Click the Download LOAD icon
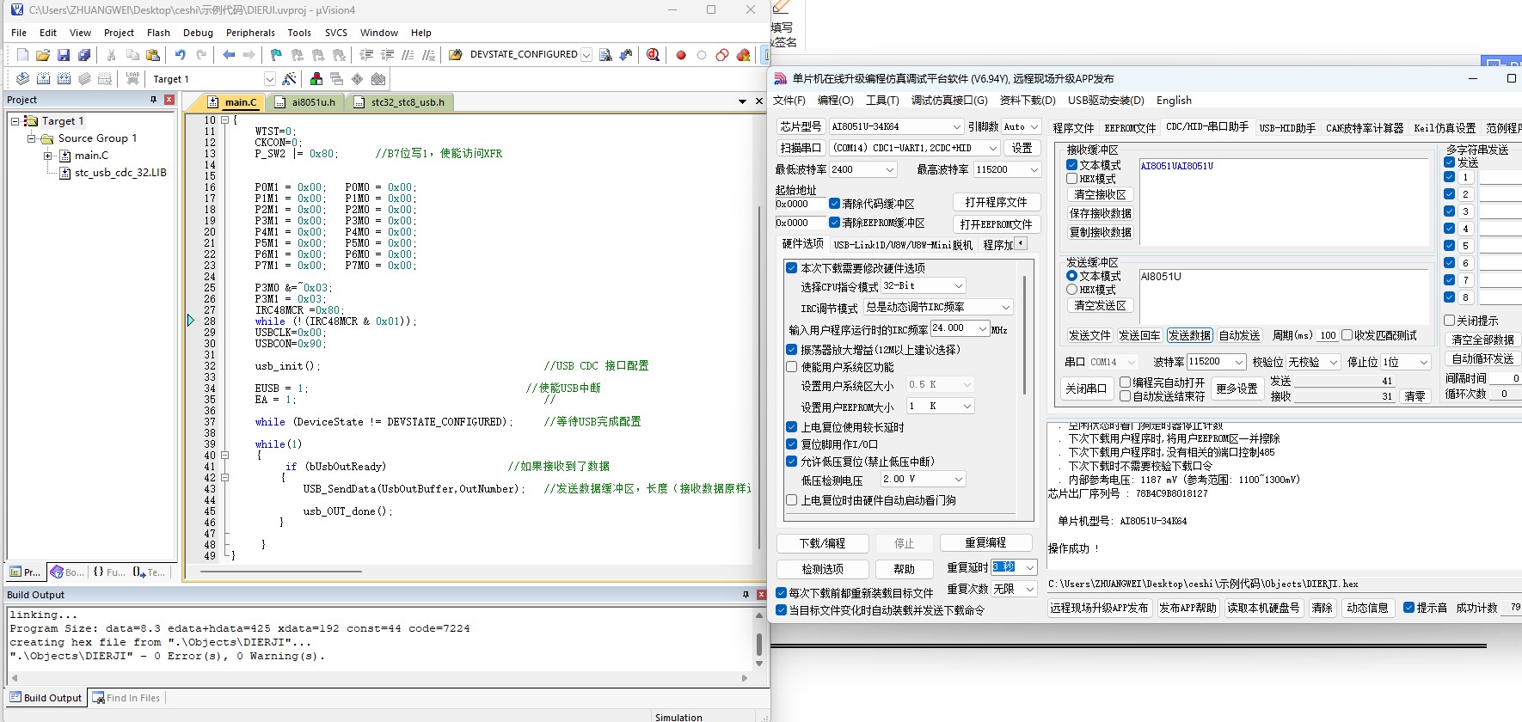Viewport: 1522px width, 722px height. tap(132, 79)
